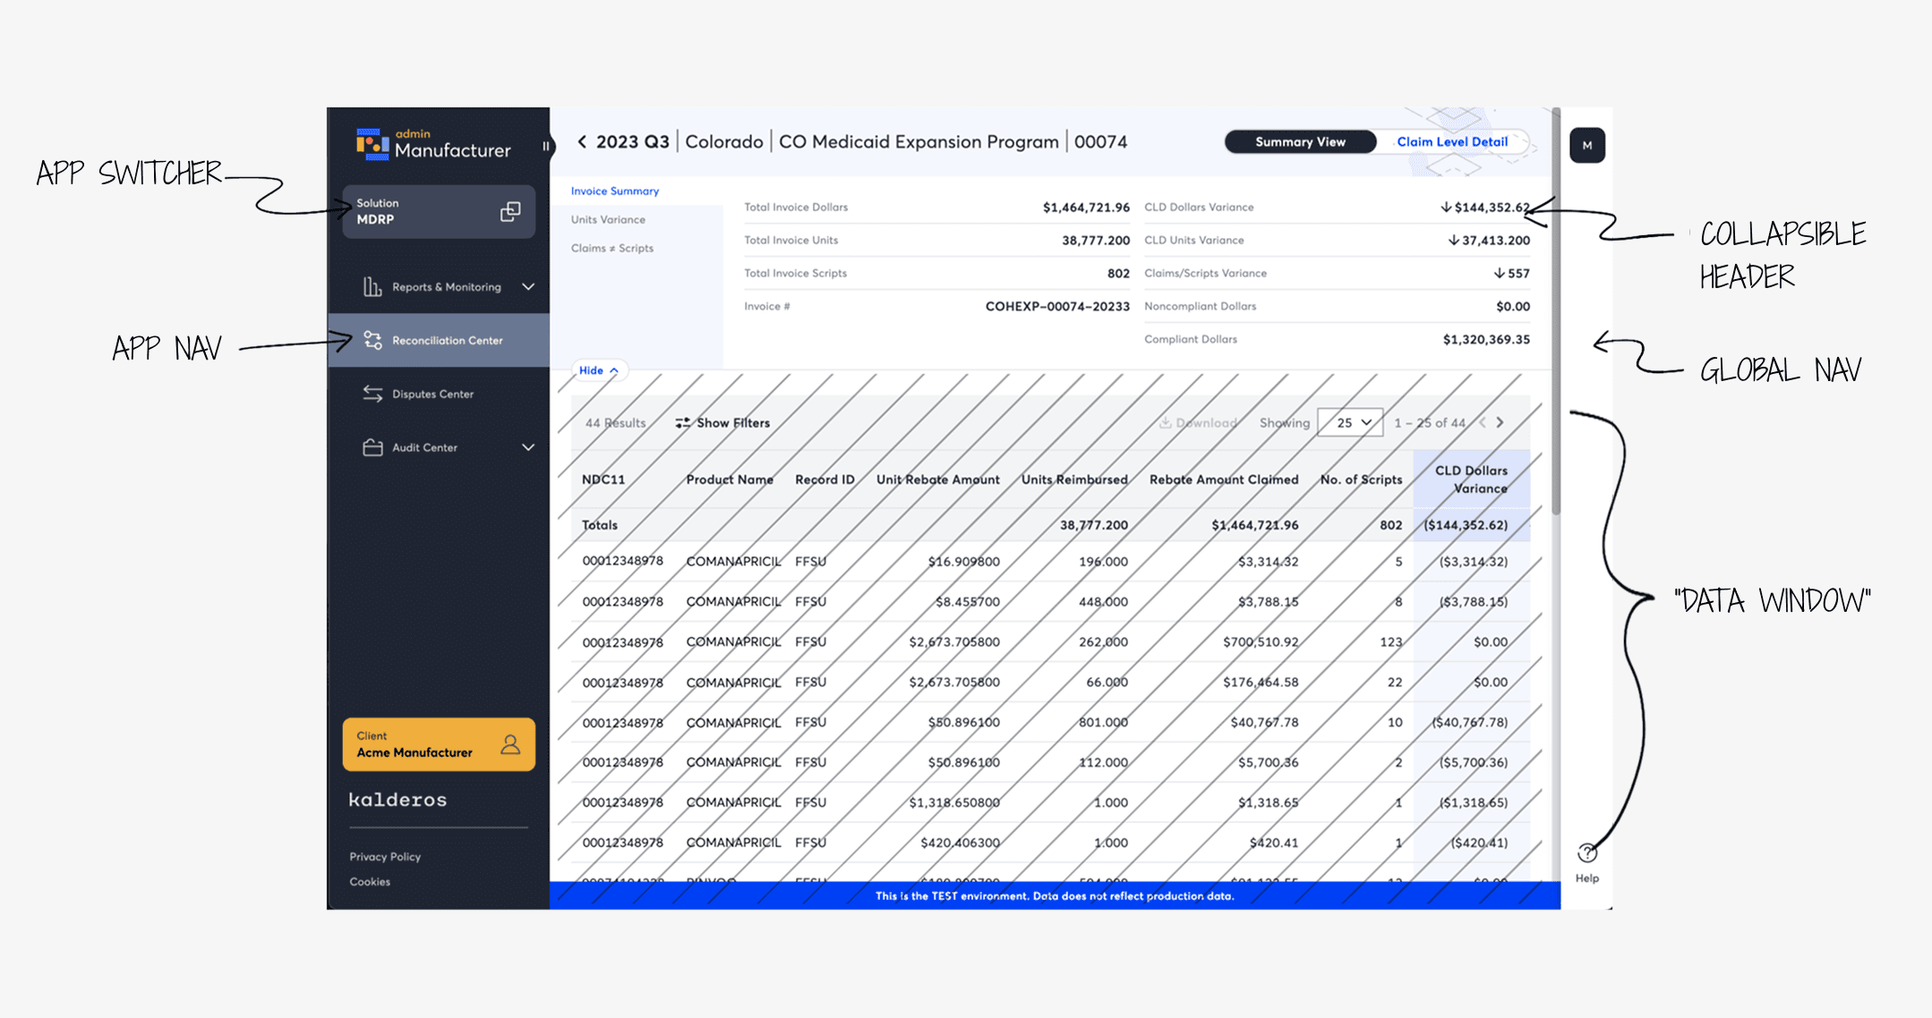This screenshot has width=1932, height=1018.
Task: Click the sidebar collapse handle icon
Action: tap(545, 146)
